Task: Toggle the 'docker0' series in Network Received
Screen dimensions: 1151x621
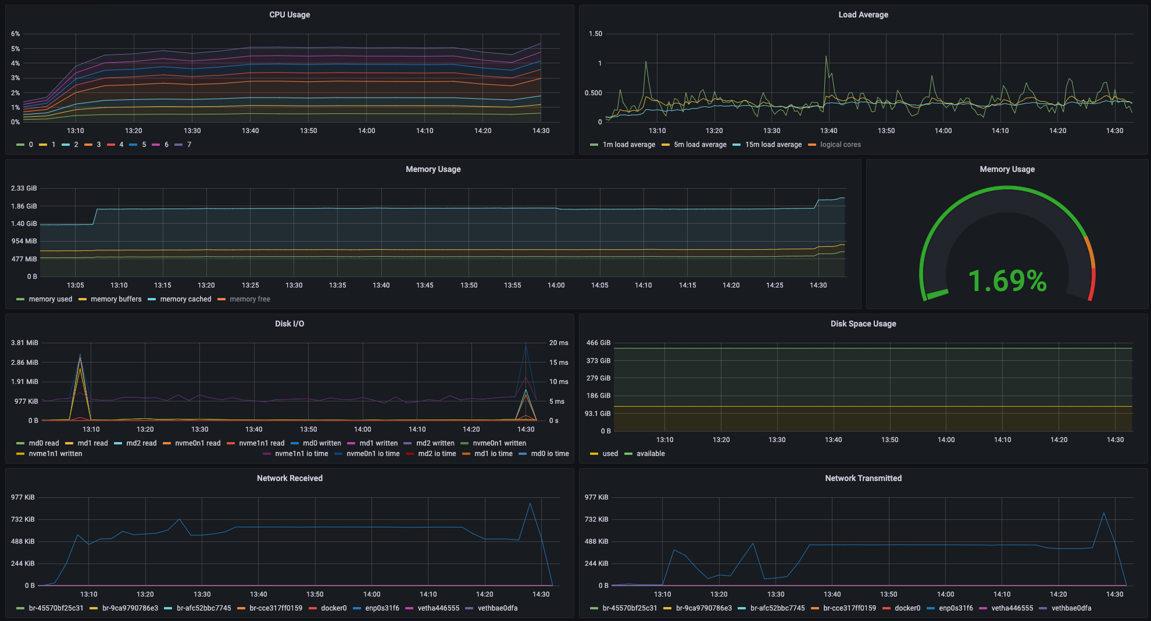Action: click(334, 608)
